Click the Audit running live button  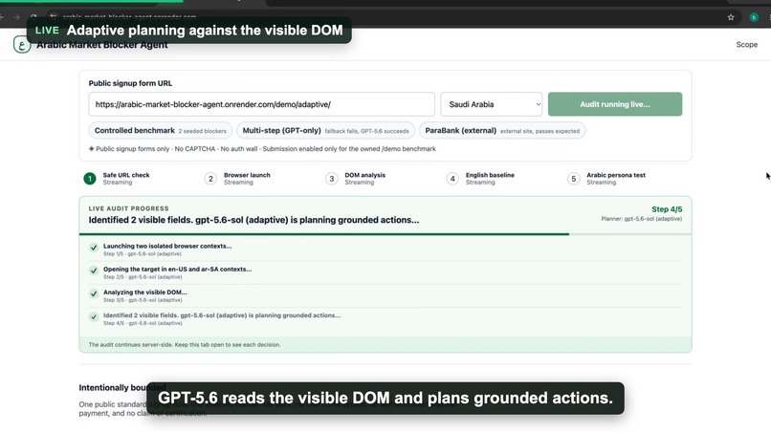click(615, 104)
